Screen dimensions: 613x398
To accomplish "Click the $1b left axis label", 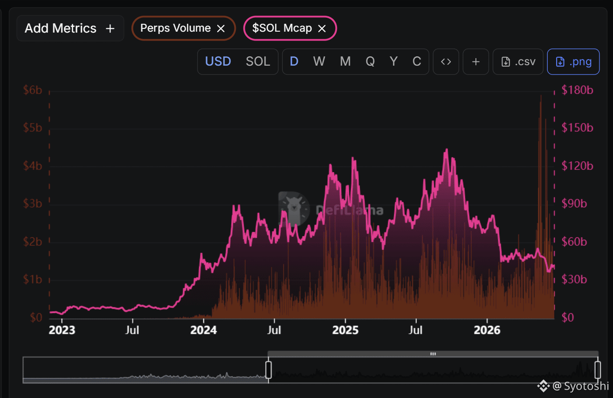I will coord(33,280).
